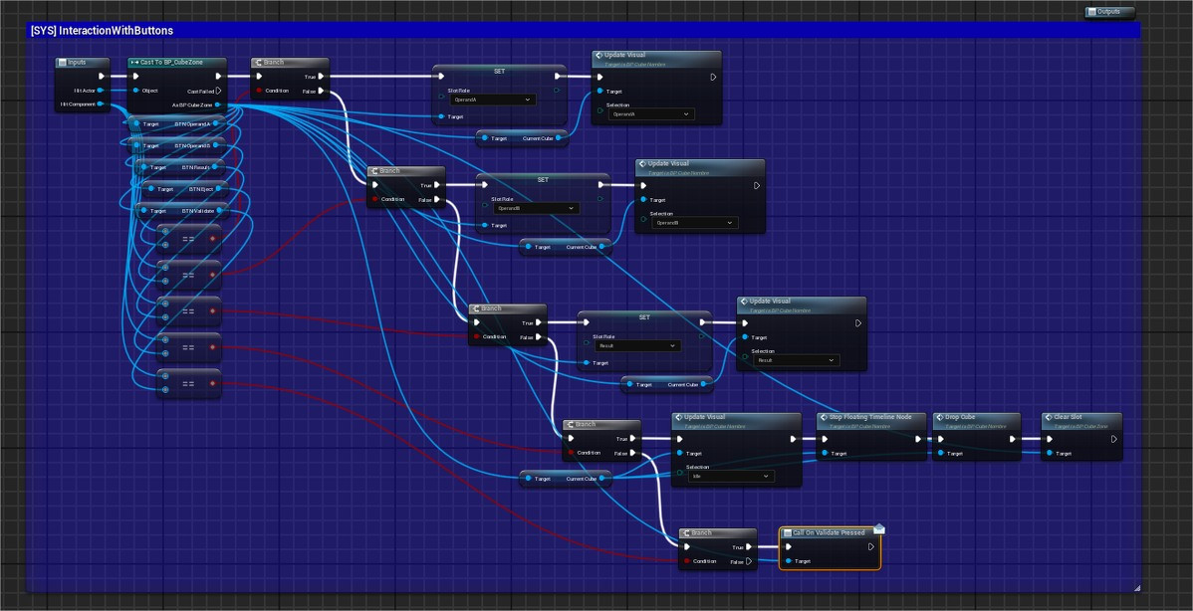Click envelope icon on Call On Validate Pressed
1193x611 pixels.
(878, 528)
